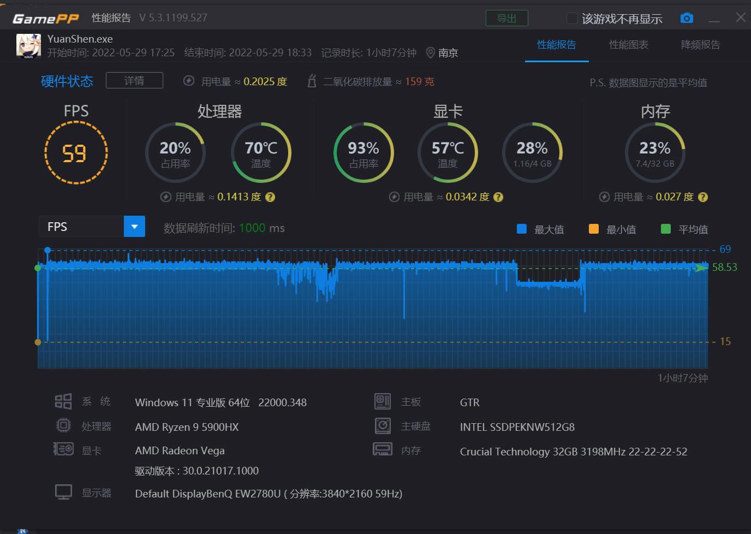Image resolution: width=751 pixels, height=534 pixels.
Task: Check the 该游戏不再显示 checkbox
Action: (572, 17)
